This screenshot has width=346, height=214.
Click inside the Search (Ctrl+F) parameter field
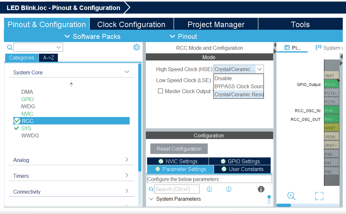click(x=177, y=189)
